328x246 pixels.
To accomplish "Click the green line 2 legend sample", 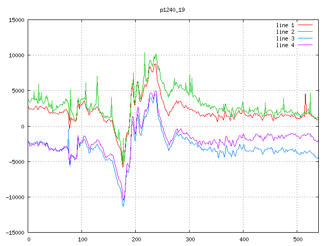I will [305, 32].
